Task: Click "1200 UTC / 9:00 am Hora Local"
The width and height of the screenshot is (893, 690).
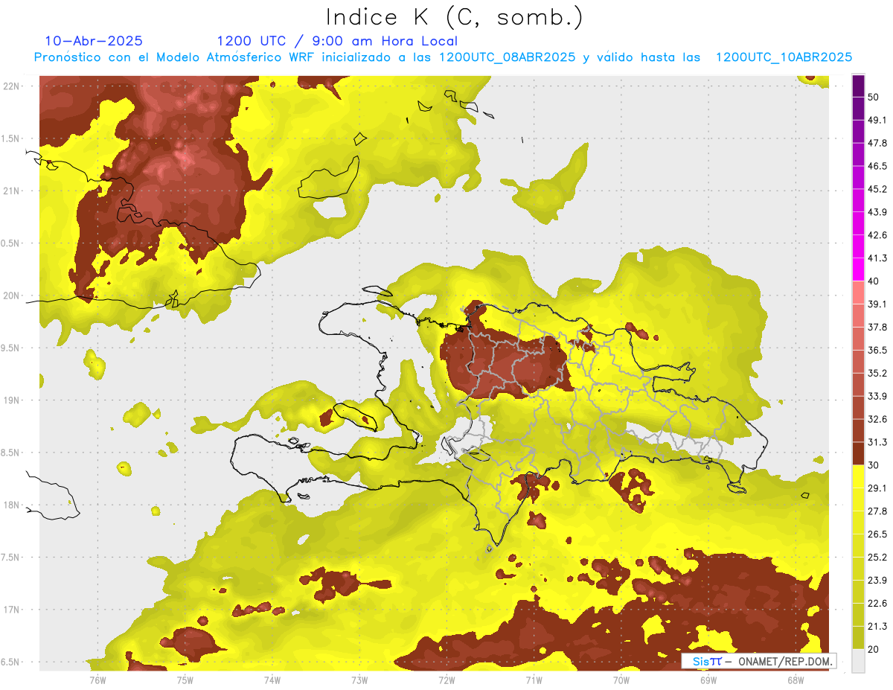Action: tap(337, 42)
